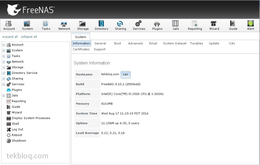Click the Reboot spinner icon
The width and height of the screenshot is (260, 165).
coord(9,135)
